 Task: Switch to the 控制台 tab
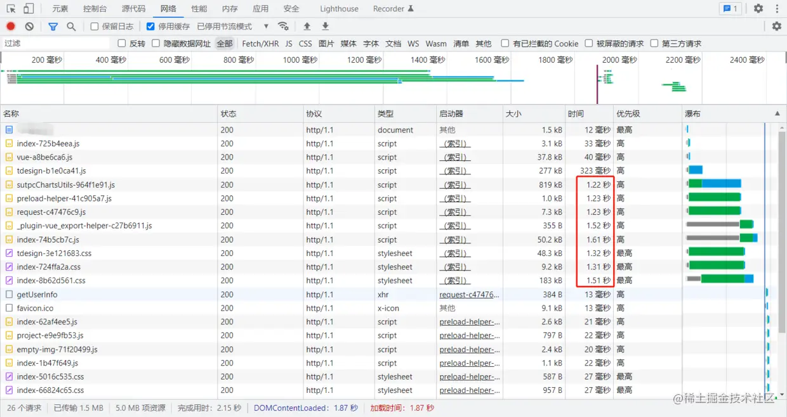click(x=95, y=9)
